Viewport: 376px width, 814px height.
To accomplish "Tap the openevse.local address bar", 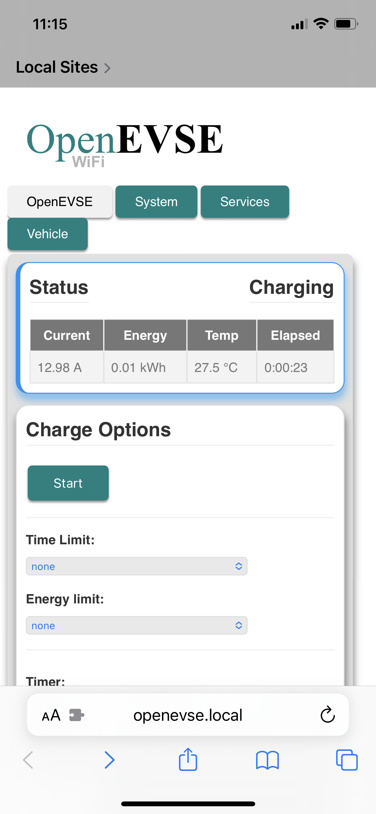I will click(188, 715).
